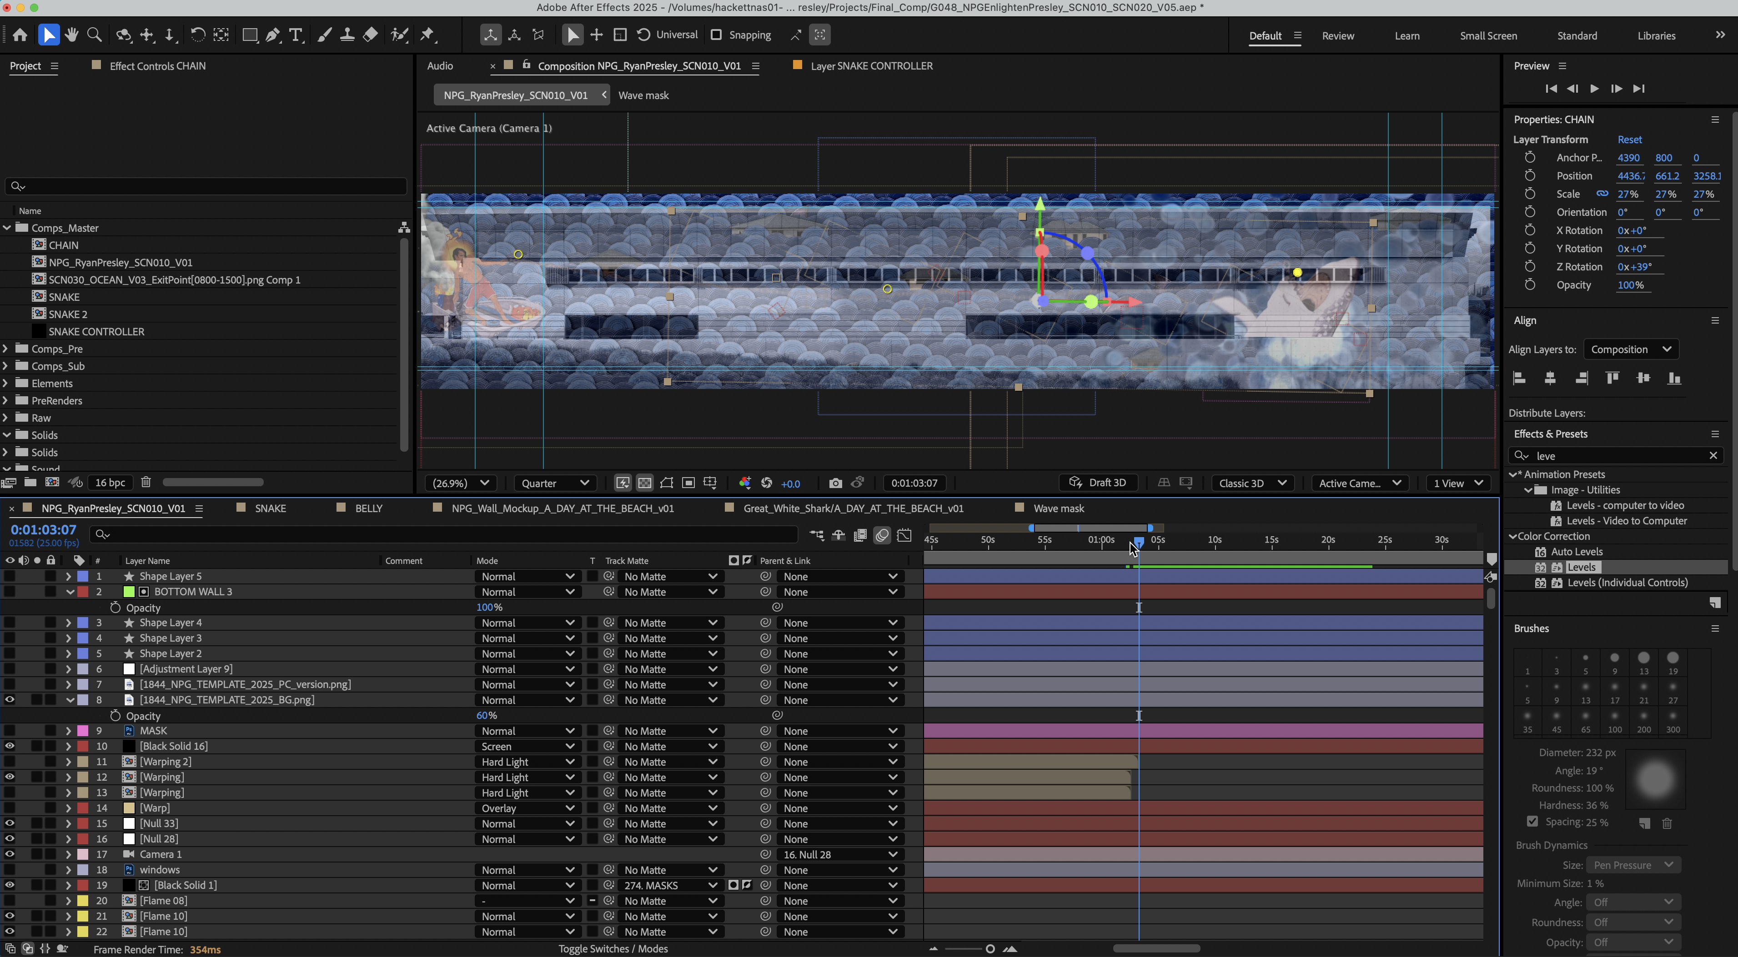This screenshot has height=957, width=1738.
Task: Switch to the Review workspace
Action: point(1337,36)
